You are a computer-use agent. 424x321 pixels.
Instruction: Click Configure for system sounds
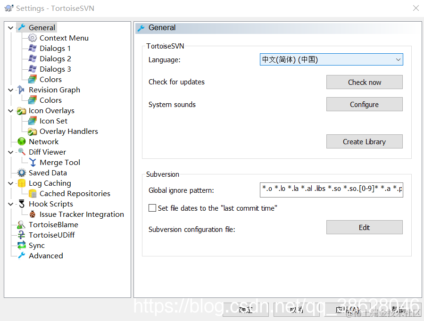tap(364, 104)
